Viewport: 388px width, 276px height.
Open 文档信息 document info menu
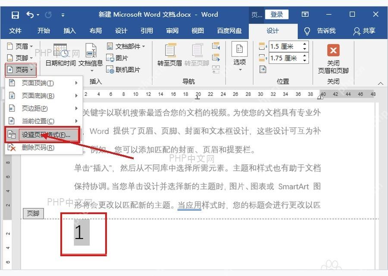click(91, 57)
